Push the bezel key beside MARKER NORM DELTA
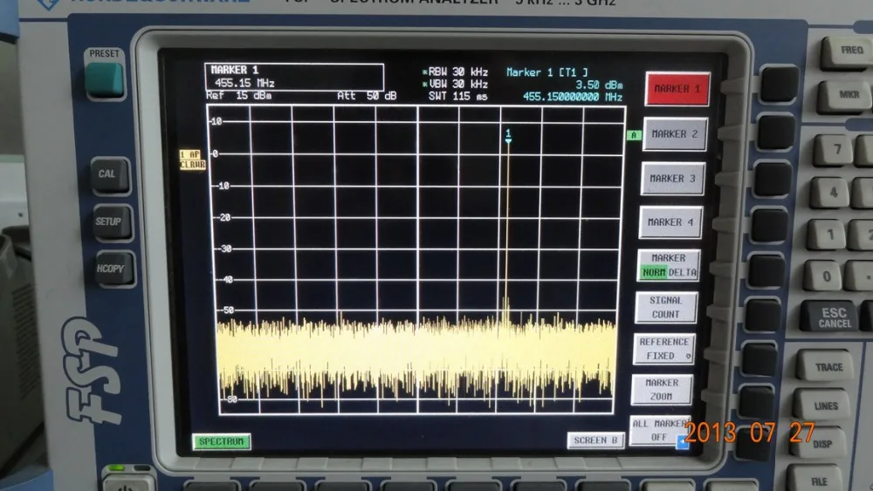873x491 pixels. tap(766, 271)
